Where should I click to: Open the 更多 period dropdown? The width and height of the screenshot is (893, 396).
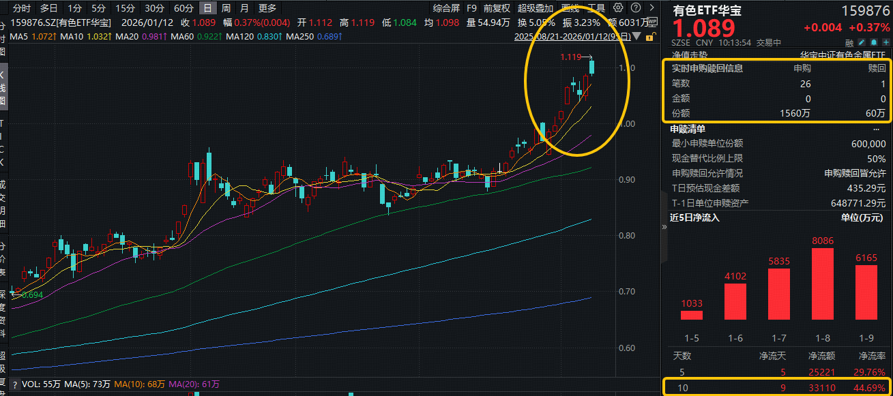(x=267, y=8)
